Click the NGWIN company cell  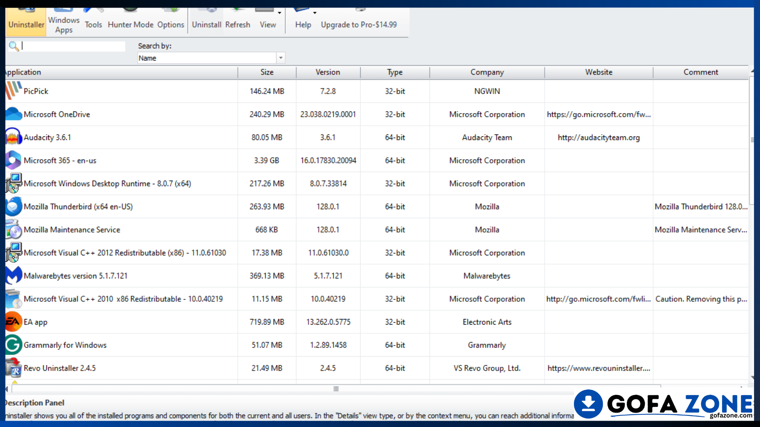(x=487, y=91)
